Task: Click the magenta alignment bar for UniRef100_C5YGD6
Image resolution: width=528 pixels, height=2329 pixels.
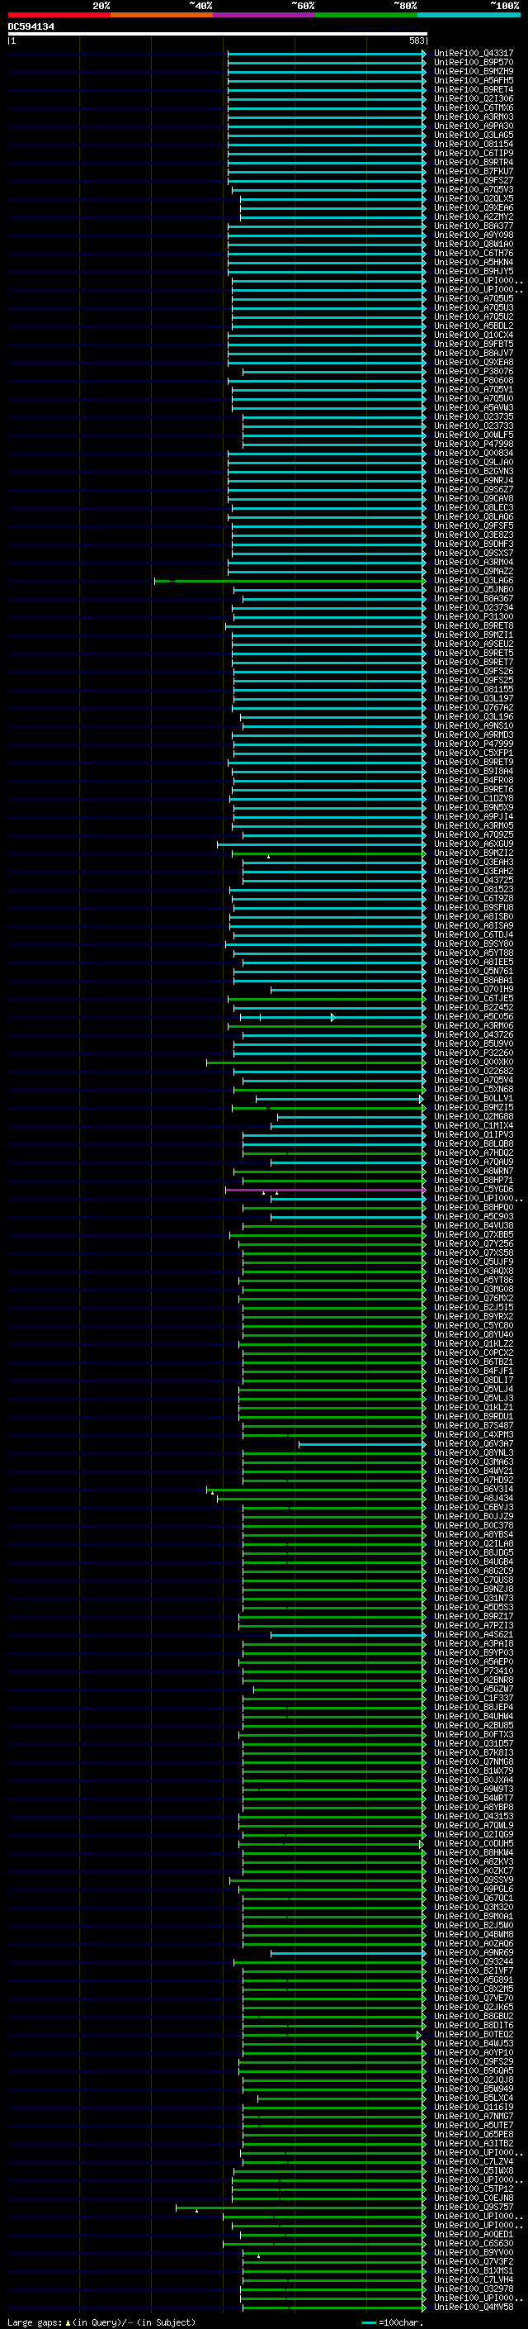Action: (x=325, y=1190)
